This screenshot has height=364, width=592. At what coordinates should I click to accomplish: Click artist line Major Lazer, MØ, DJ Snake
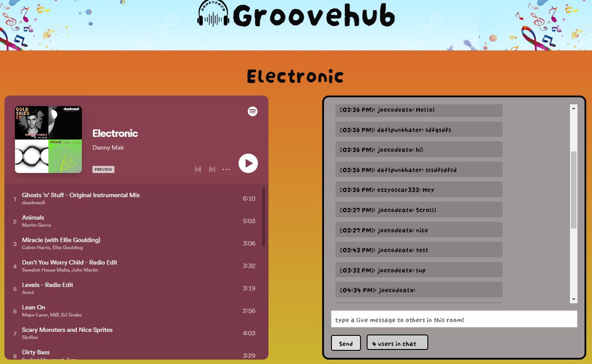click(52, 315)
